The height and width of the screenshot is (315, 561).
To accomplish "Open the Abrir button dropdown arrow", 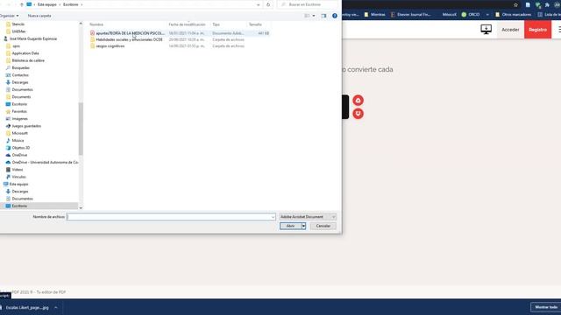I will click(304, 226).
